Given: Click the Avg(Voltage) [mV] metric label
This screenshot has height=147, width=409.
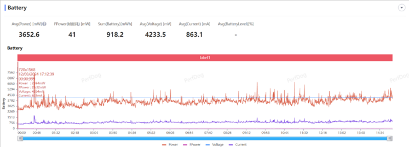Looking at the screenshot, I should coord(155,24).
